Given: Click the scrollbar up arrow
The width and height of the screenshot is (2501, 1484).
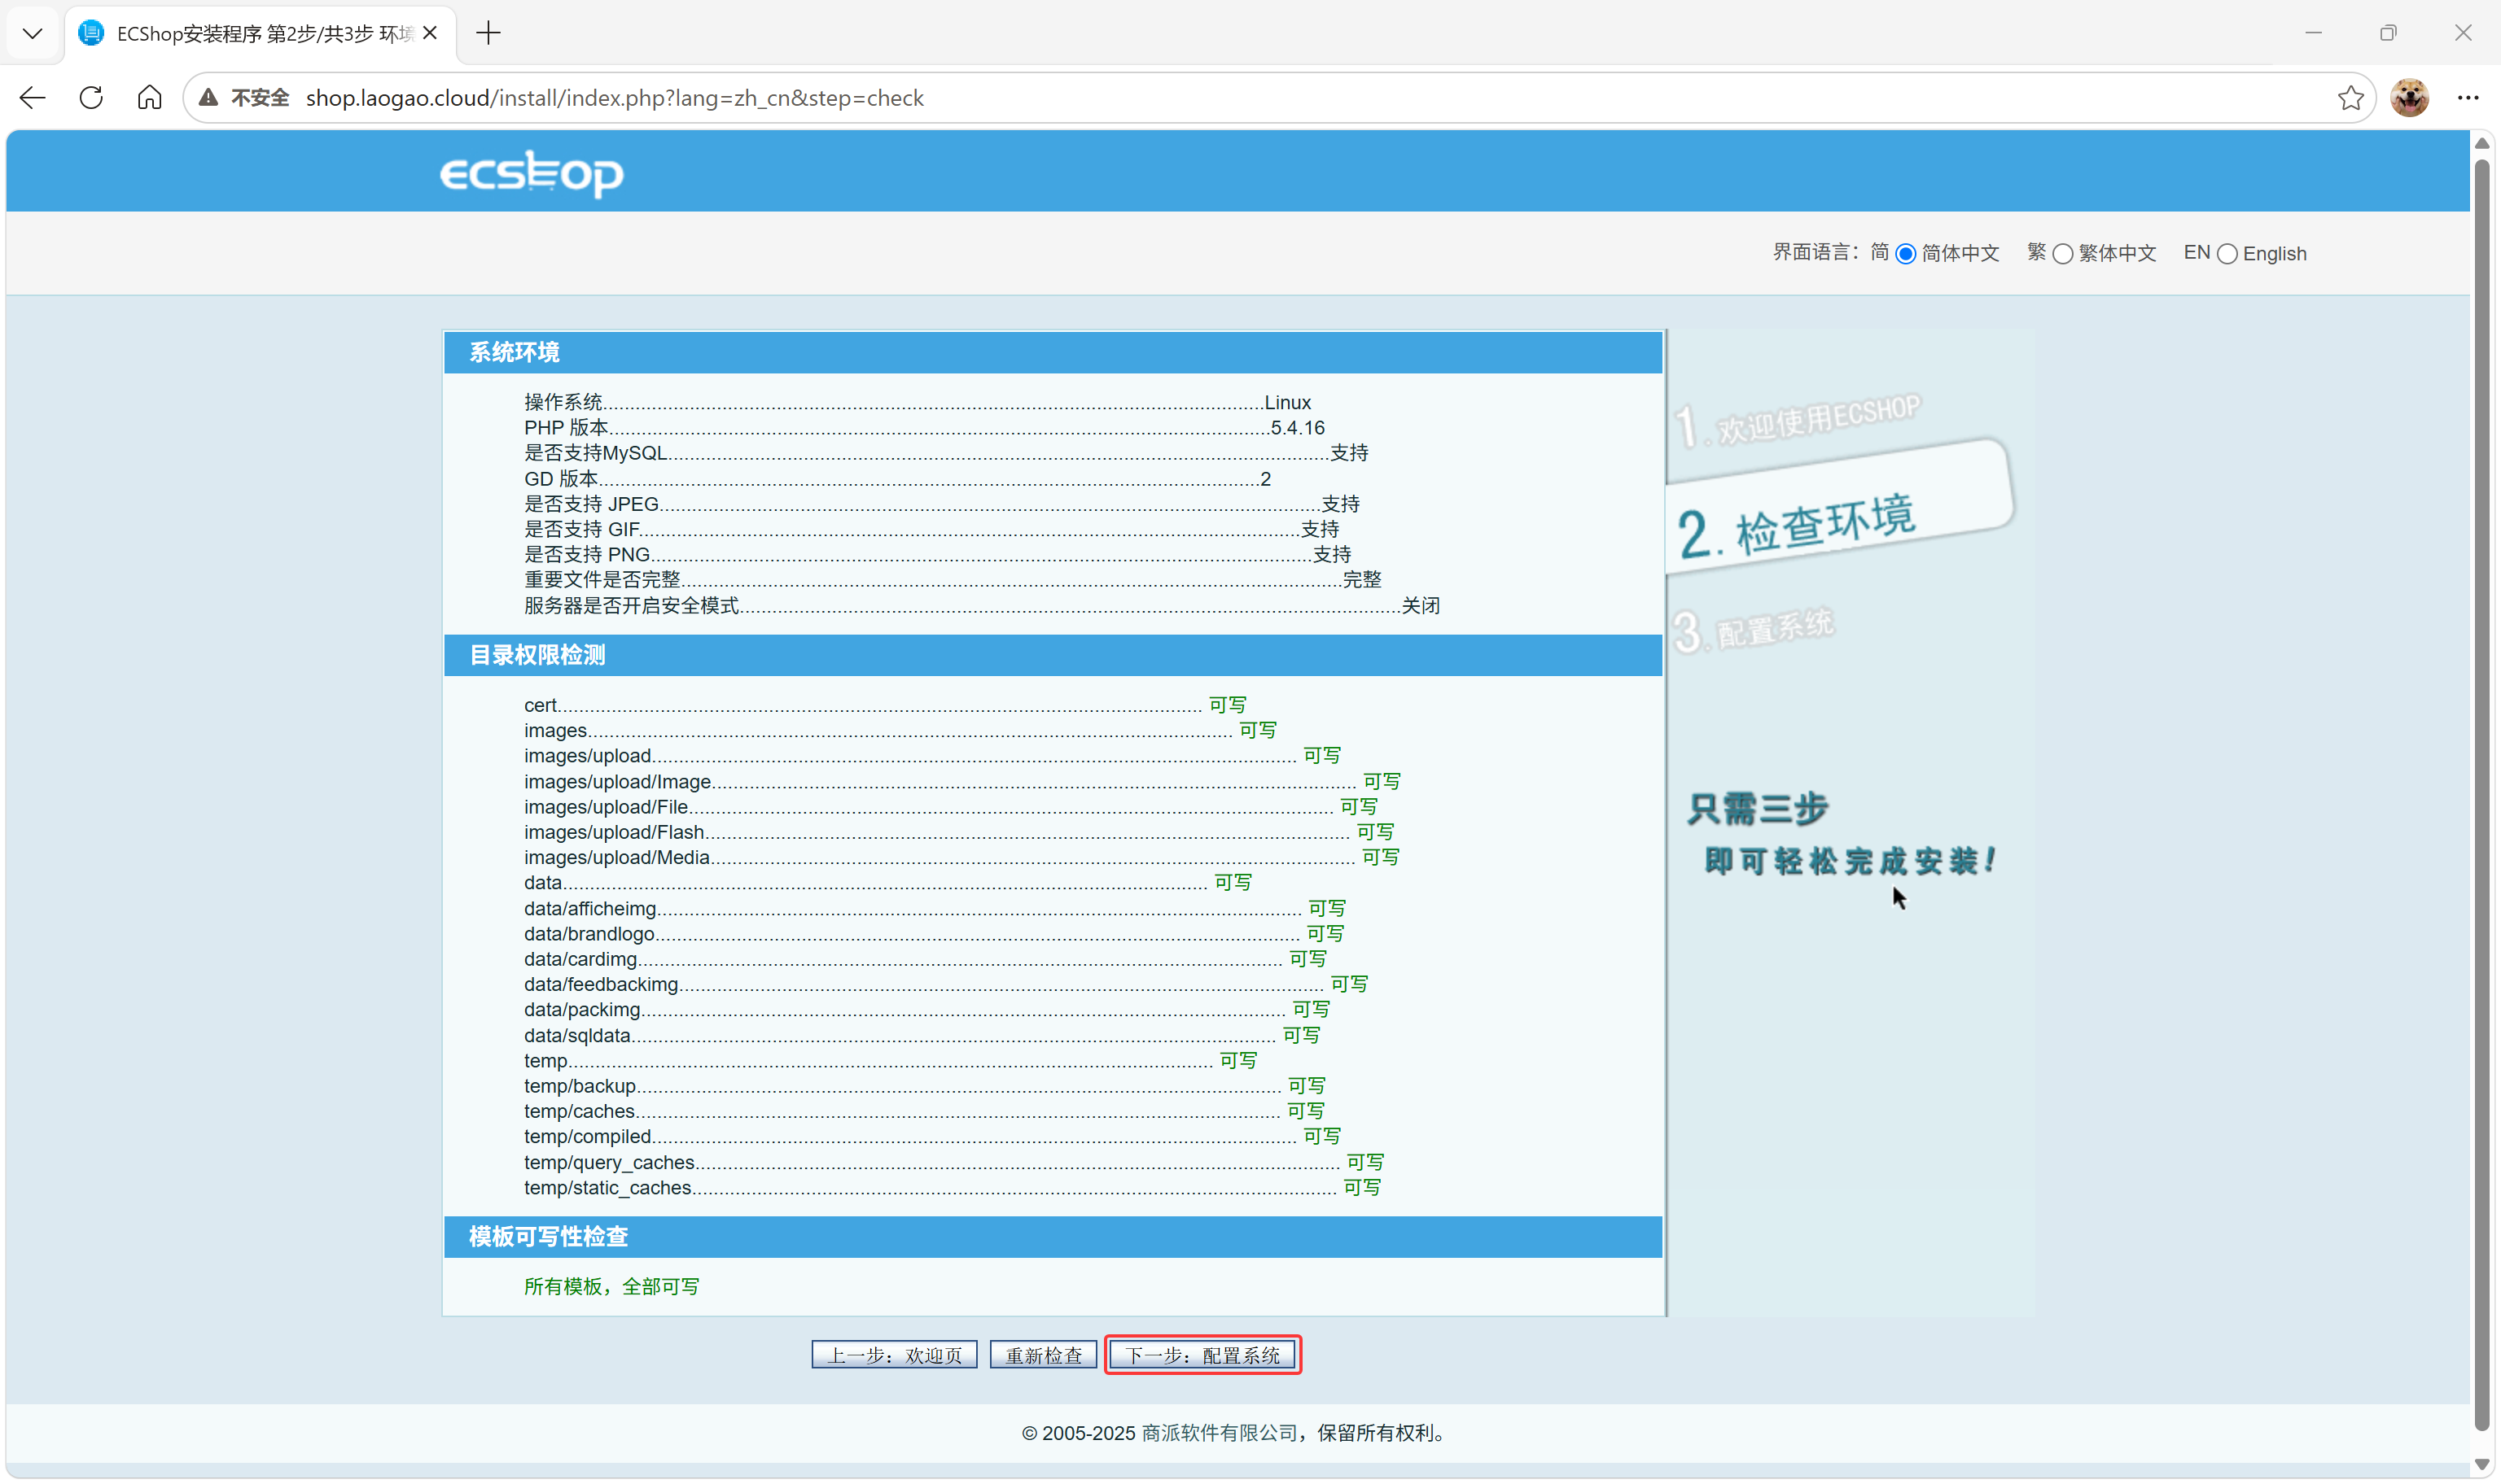Looking at the screenshot, I should click(x=2481, y=144).
